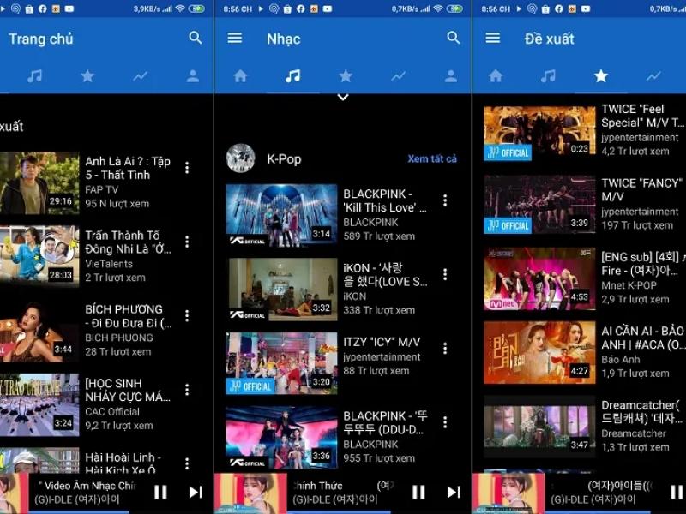The width and height of the screenshot is (686, 514).
Task: Open trending tab in Đề xuất screen
Action: point(653,76)
